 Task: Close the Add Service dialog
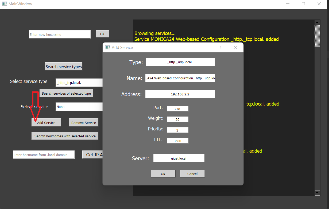tap(235, 47)
